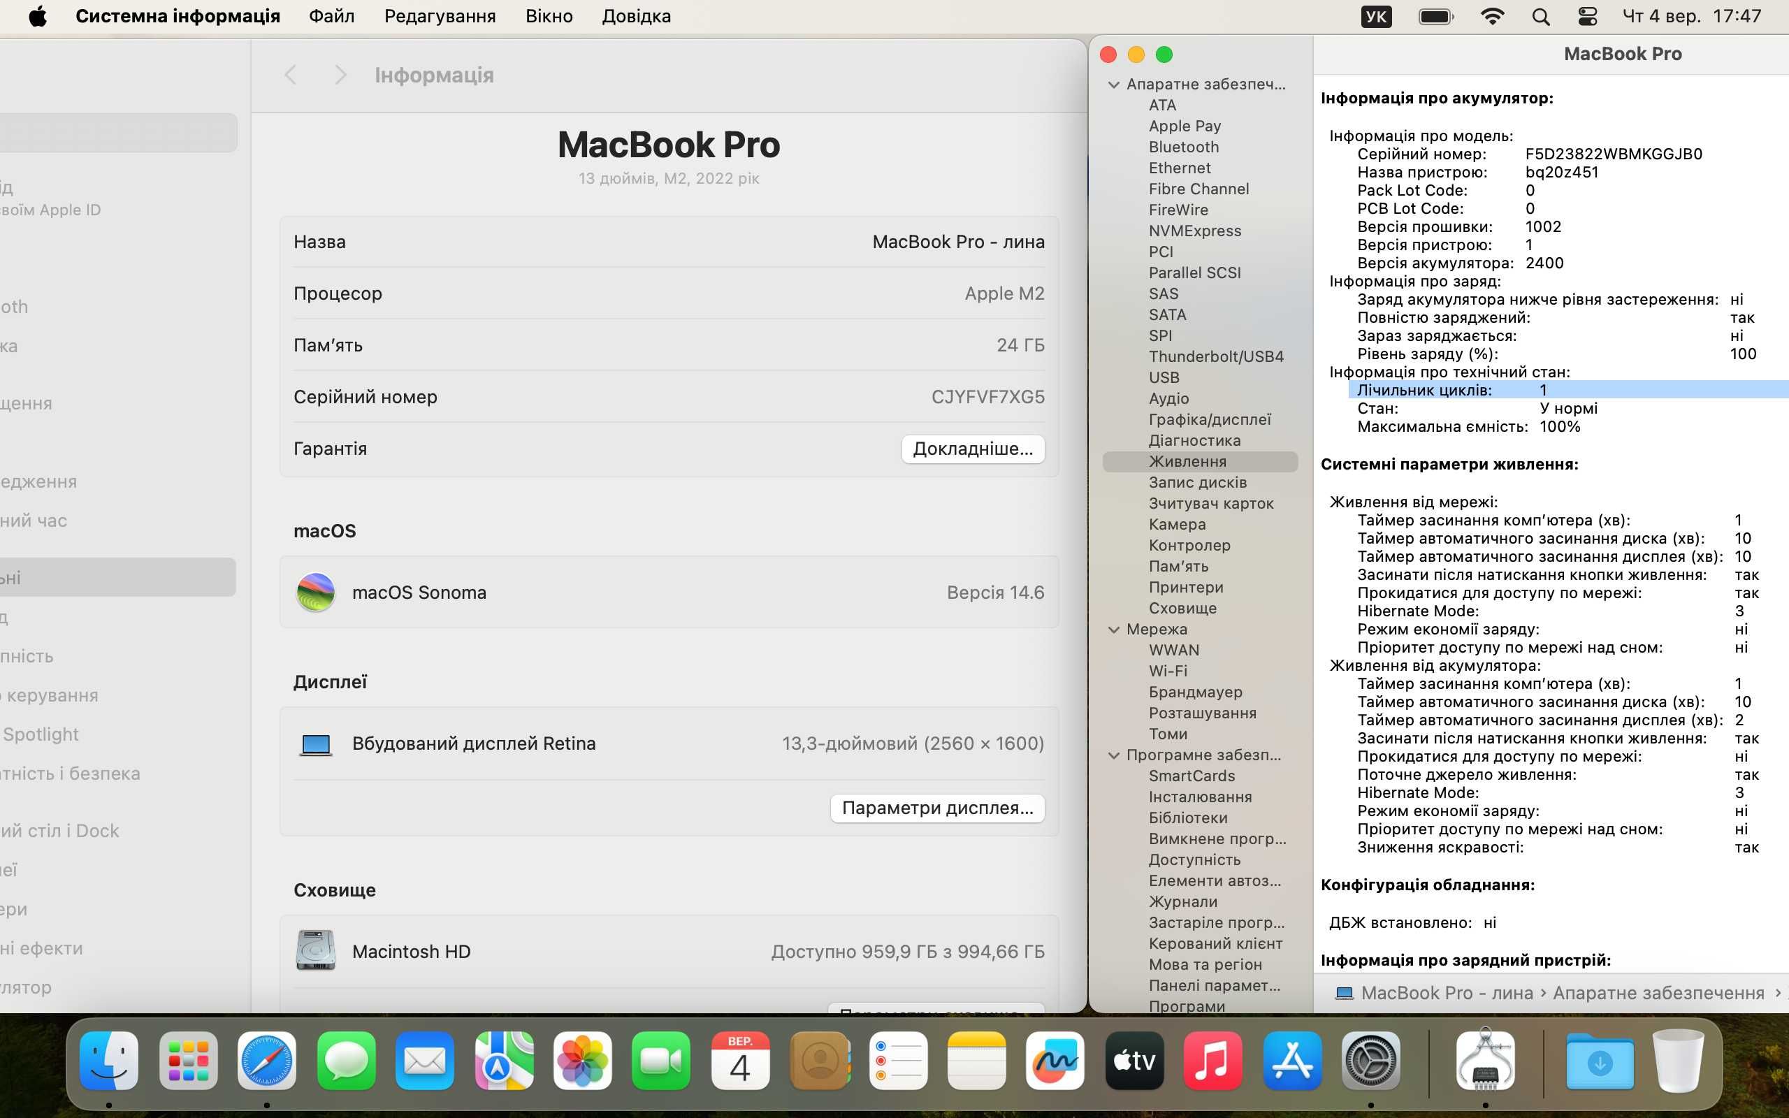Open the Apple menu
This screenshot has height=1118, width=1789.
coord(38,16)
